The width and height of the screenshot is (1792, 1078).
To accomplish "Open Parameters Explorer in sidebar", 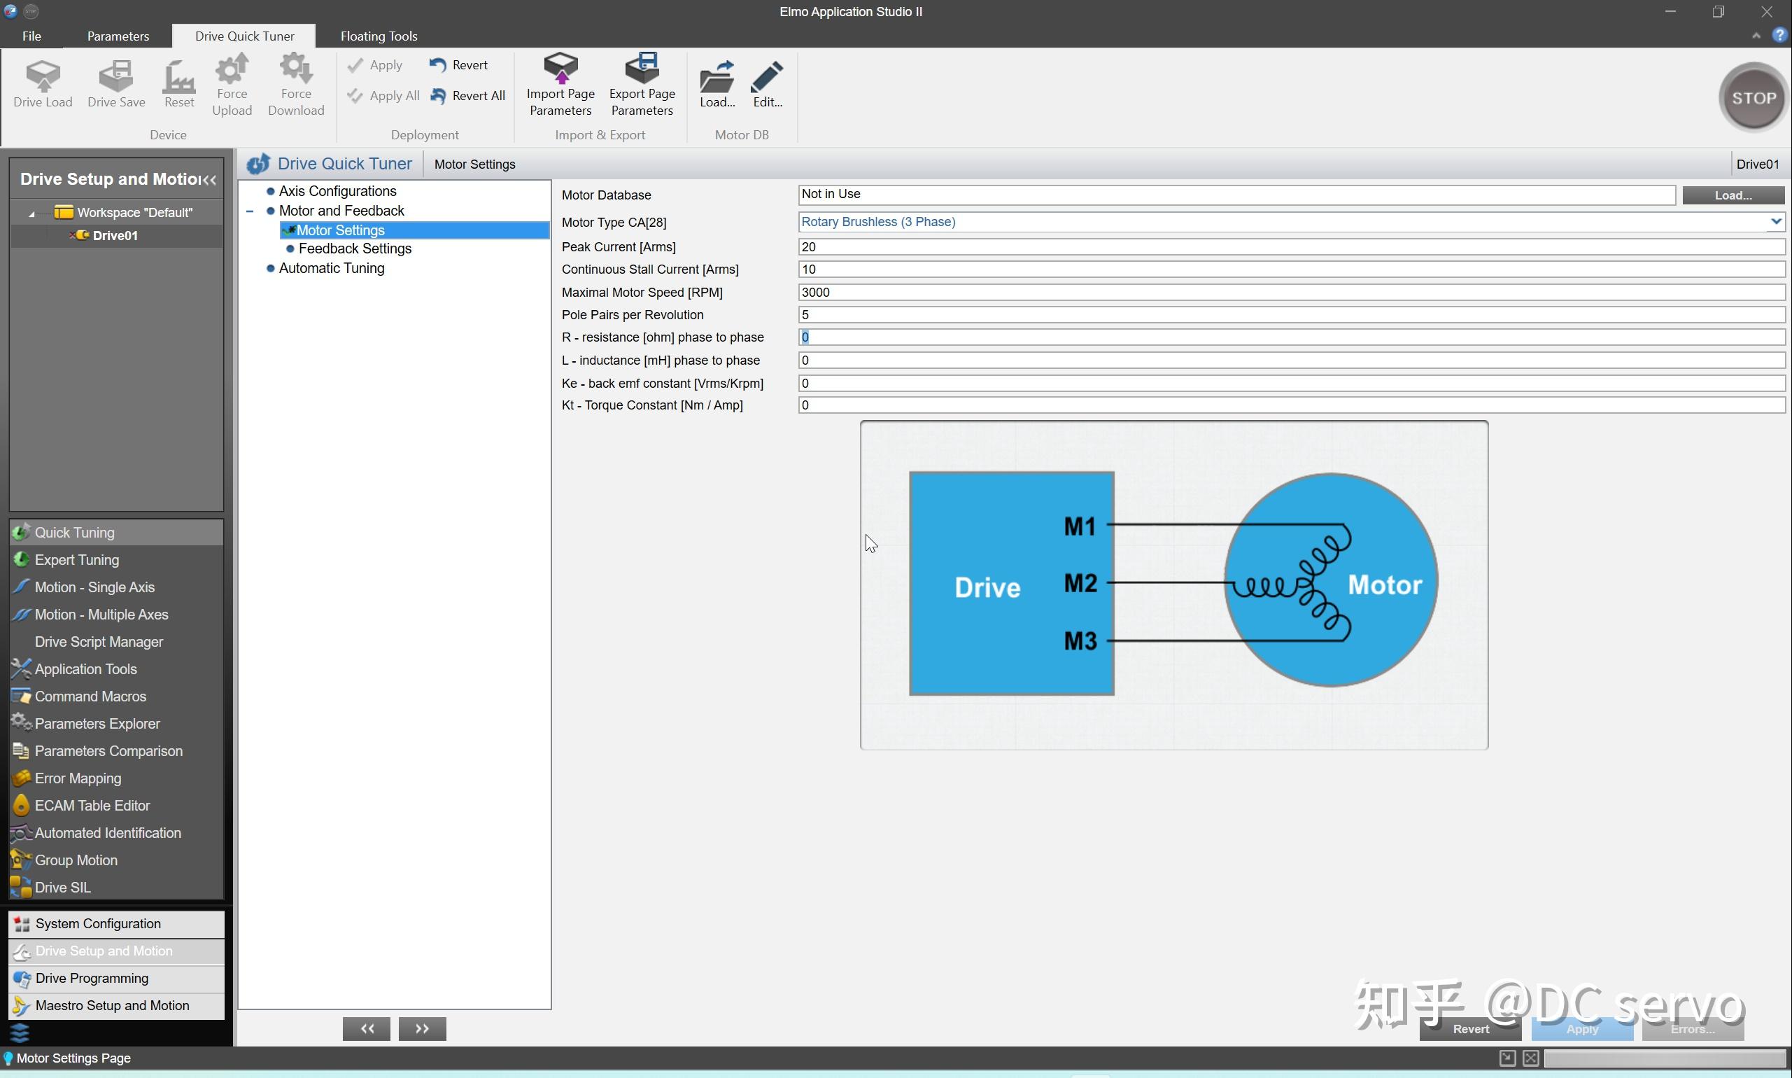I will pyautogui.click(x=97, y=724).
